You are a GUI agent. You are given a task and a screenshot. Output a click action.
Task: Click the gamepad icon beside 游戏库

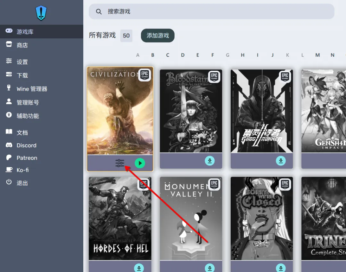coord(9,31)
